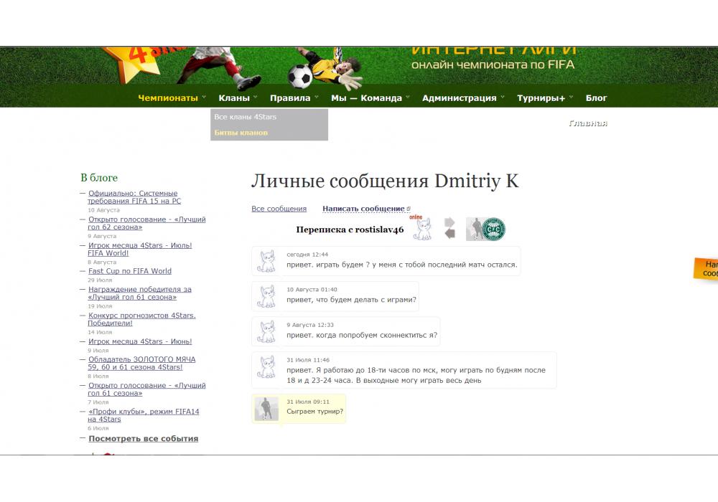Click the 'Все сообщения' link
The height and width of the screenshot is (502, 718).
click(x=279, y=209)
